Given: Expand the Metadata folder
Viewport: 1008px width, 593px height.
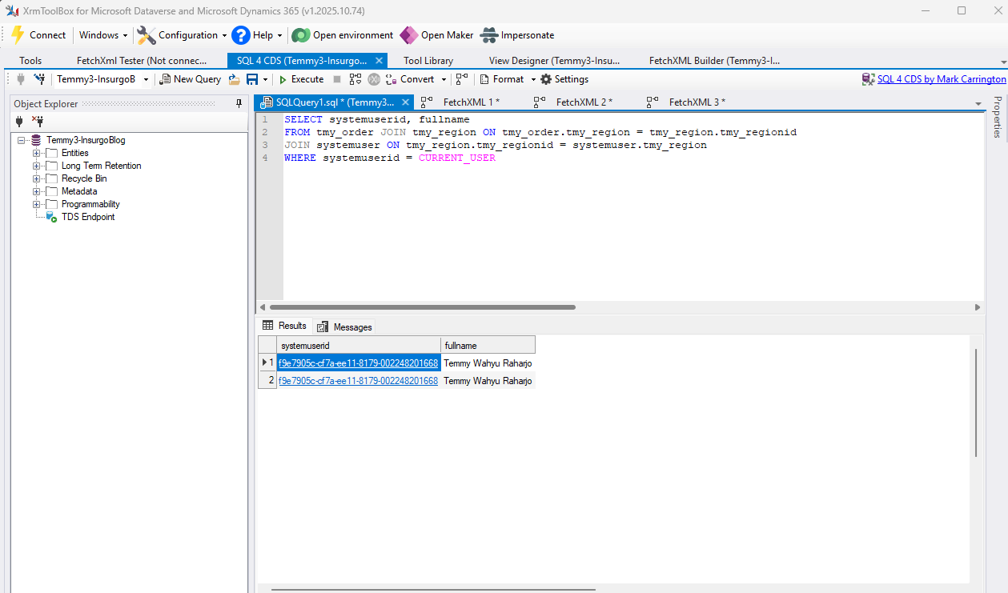Looking at the screenshot, I should coord(36,191).
